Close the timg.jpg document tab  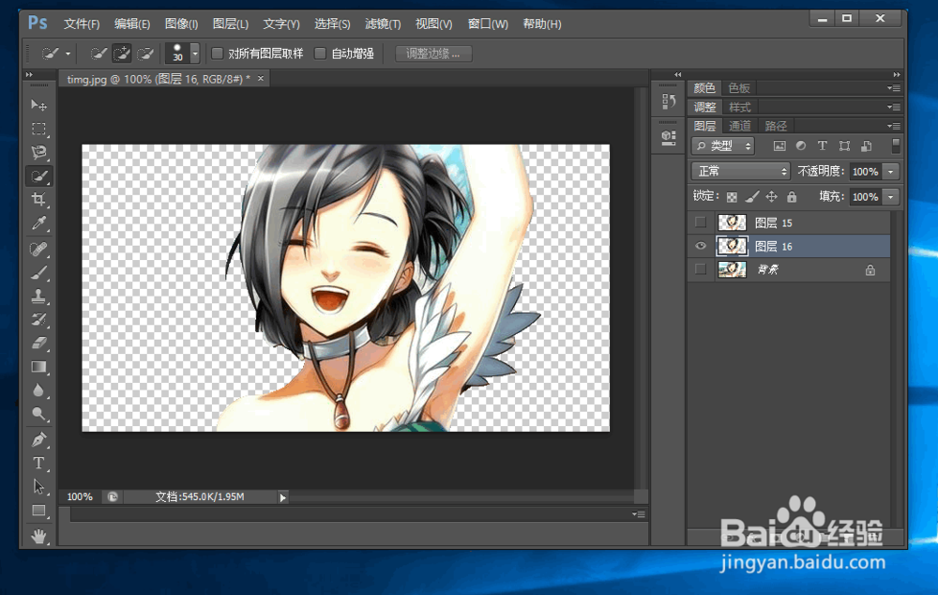click(x=261, y=79)
